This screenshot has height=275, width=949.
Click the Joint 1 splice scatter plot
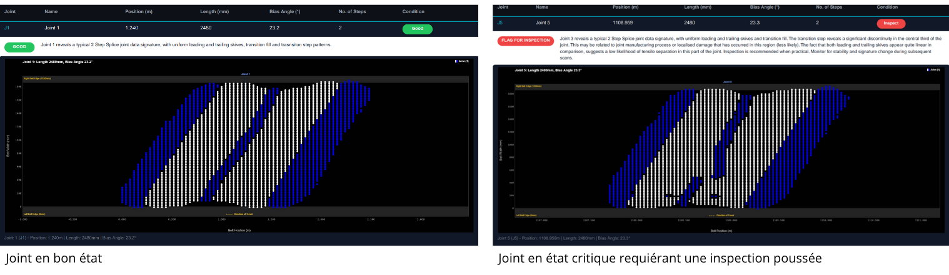pyautogui.click(x=246, y=142)
